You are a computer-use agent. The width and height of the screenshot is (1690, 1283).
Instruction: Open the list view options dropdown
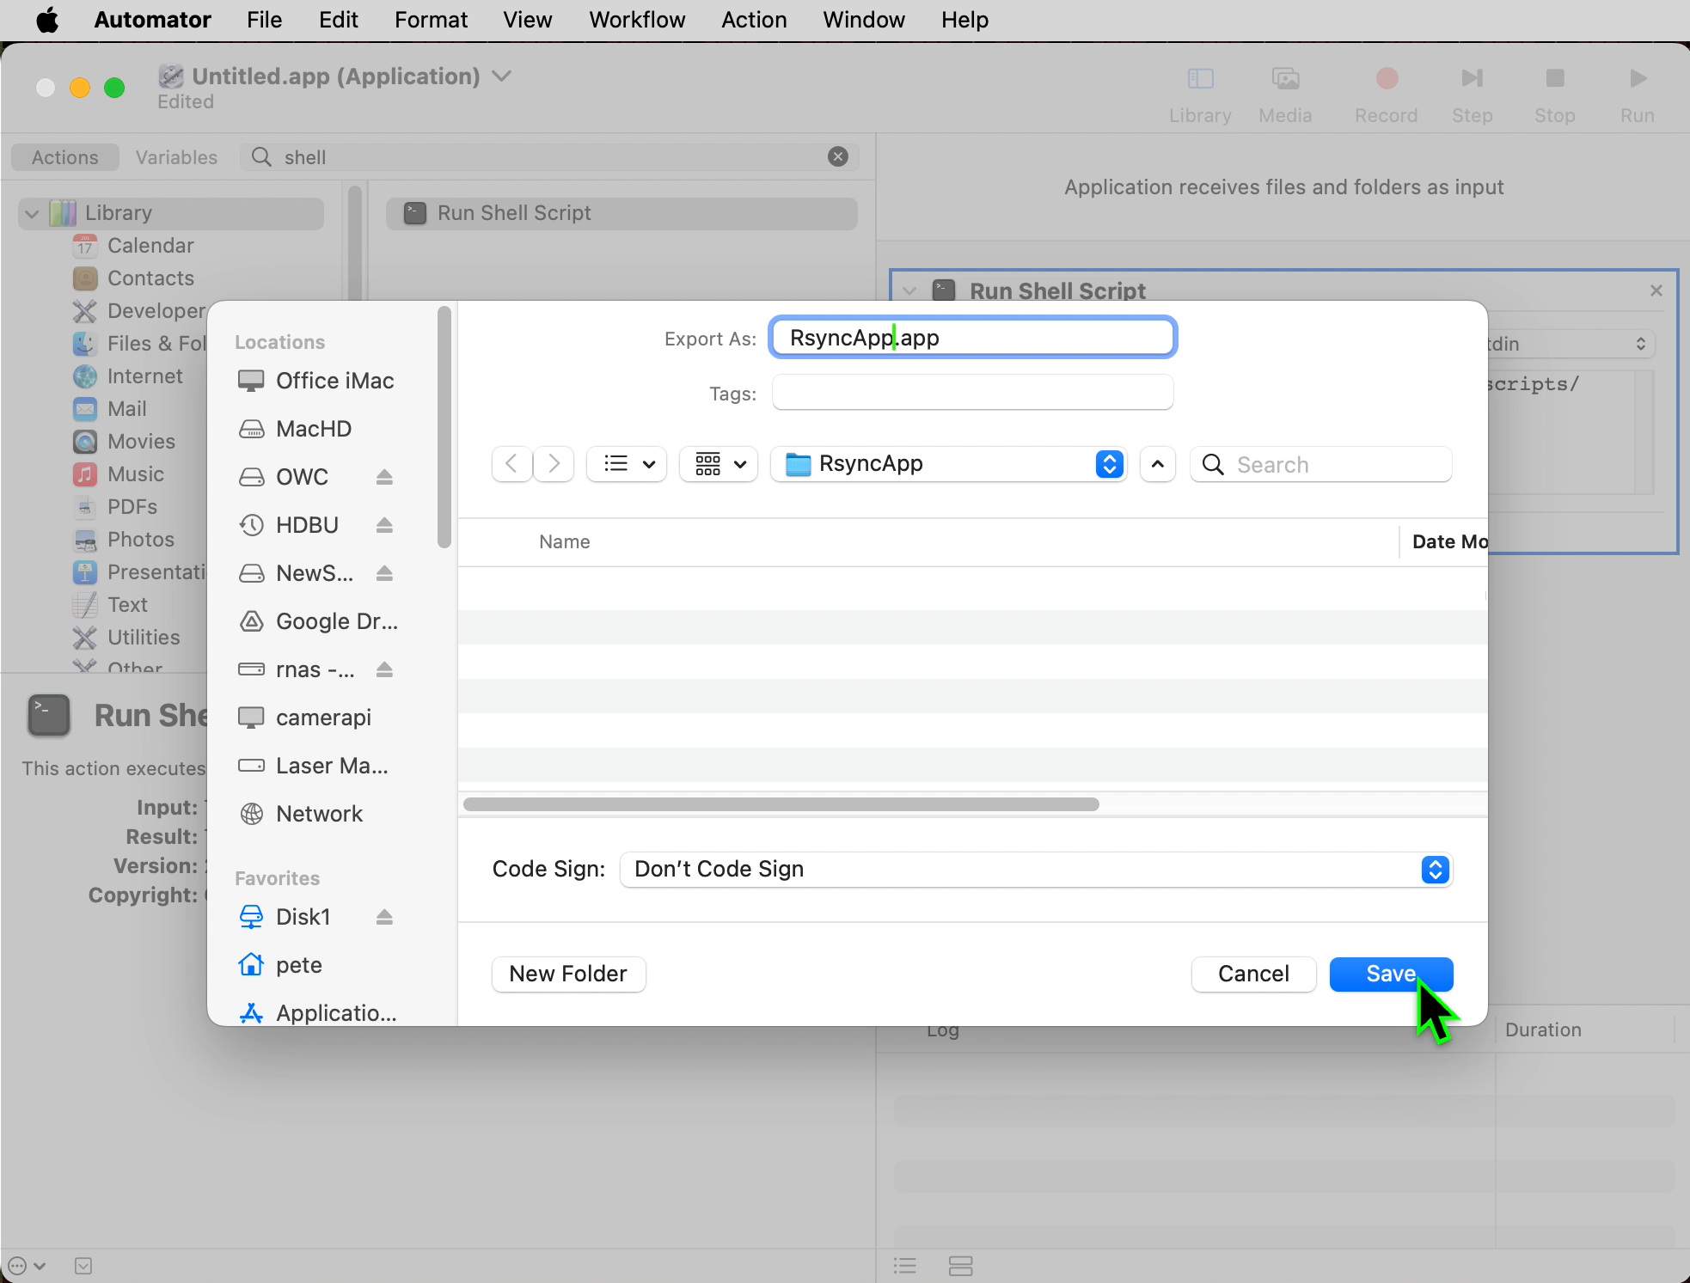[627, 464]
